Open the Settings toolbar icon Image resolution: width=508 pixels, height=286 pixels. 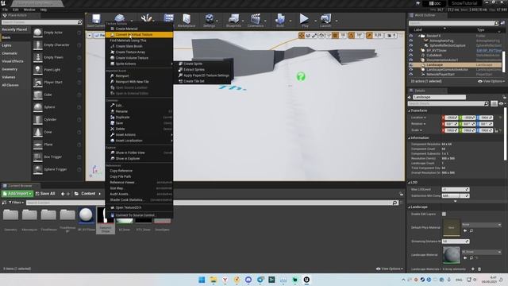click(x=210, y=19)
